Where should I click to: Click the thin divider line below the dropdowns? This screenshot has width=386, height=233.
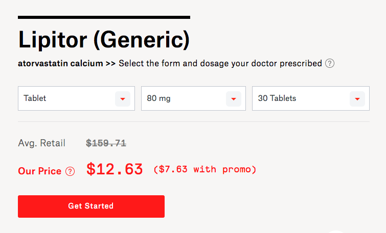[194, 121]
